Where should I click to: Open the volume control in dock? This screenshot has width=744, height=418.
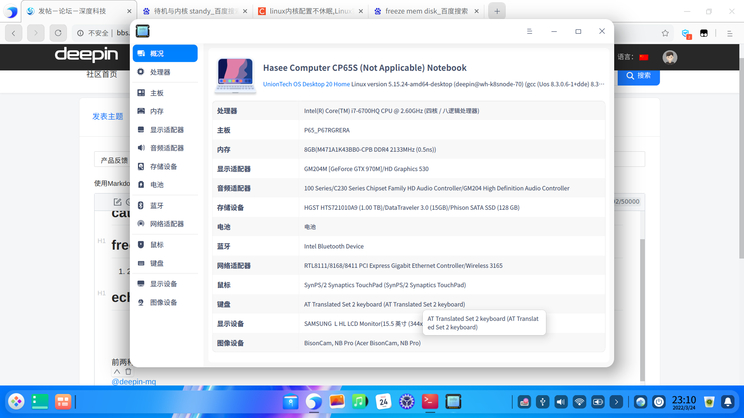point(561,402)
